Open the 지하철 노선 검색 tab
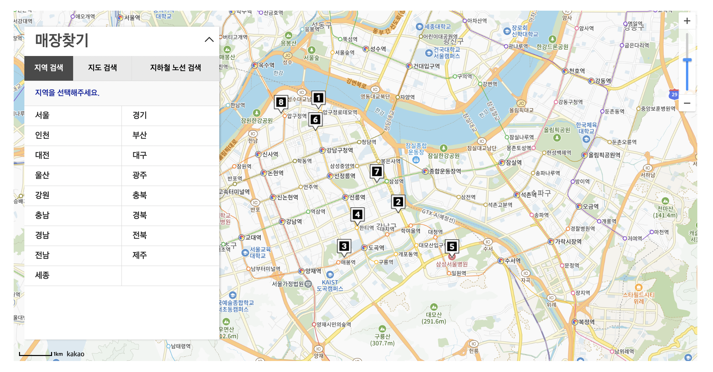The image size is (713, 372). pyautogui.click(x=175, y=68)
